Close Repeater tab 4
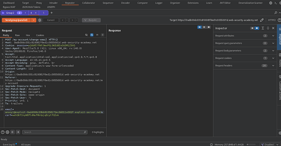Image resolution: width=281 pixels, height=146 pixels. point(36,13)
